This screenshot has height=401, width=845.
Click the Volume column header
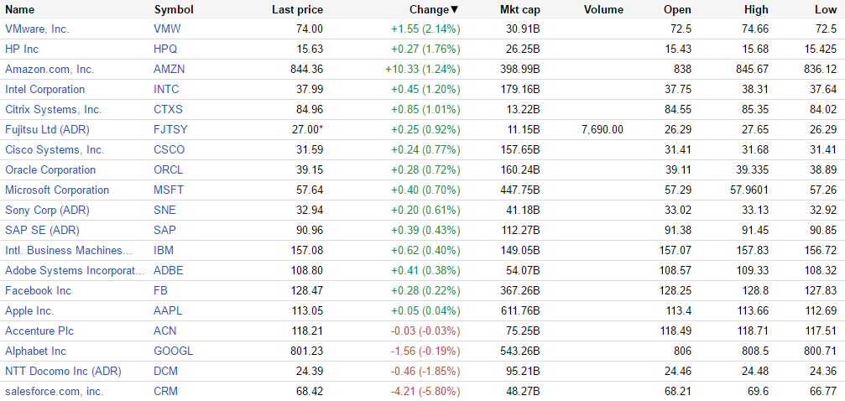[603, 10]
